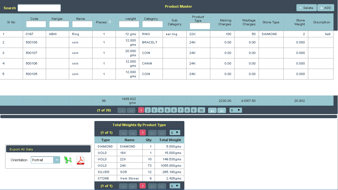Go to next page in product table
The image size is (338, 190).
pyautogui.click(x=212, y=110)
